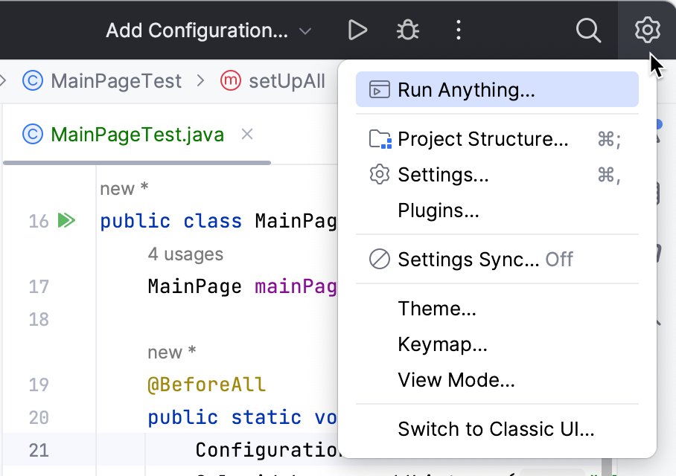Open Plugins from the gear menu
Image resolution: width=676 pixels, height=476 pixels.
438,210
